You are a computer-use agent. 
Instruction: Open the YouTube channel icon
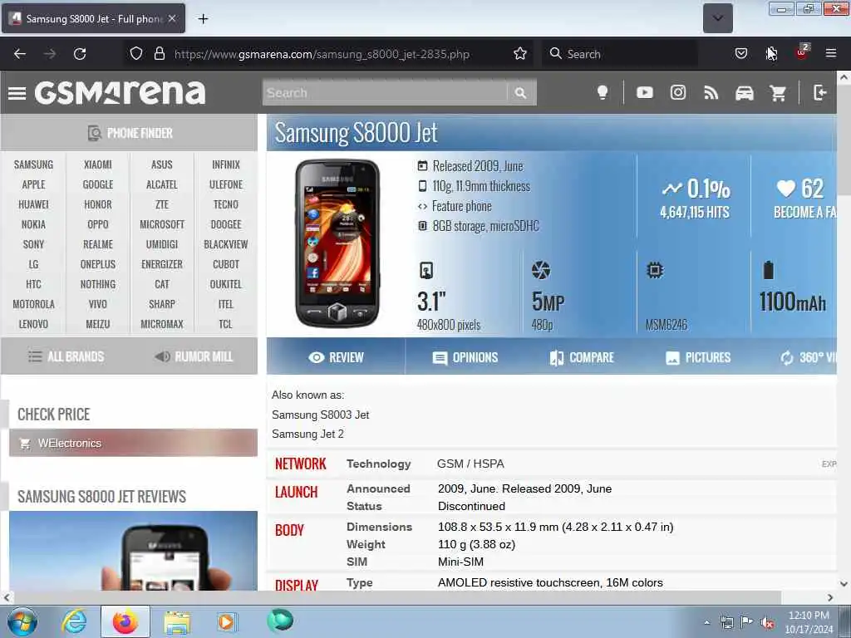(645, 93)
